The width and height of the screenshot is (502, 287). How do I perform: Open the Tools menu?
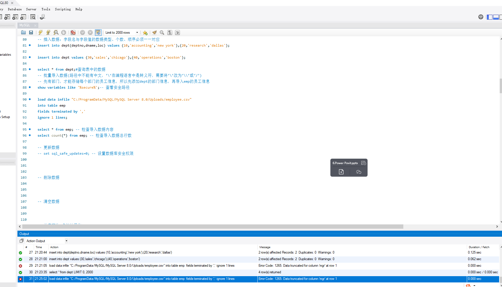[46, 9]
